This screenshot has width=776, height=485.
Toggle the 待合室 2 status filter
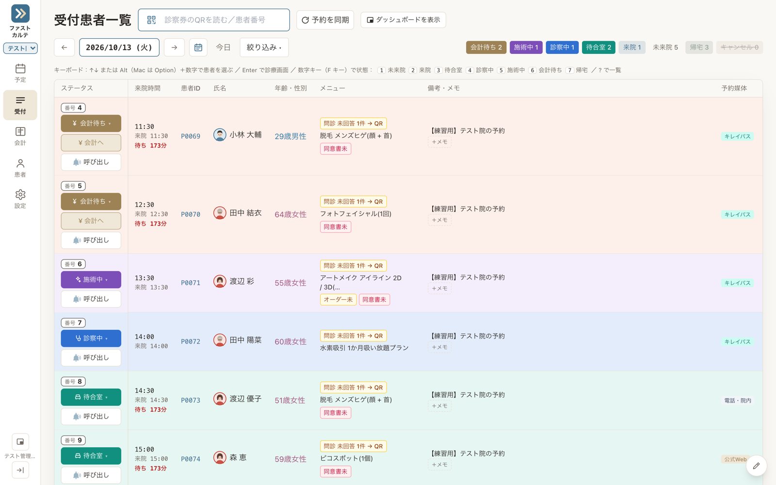[x=598, y=47]
